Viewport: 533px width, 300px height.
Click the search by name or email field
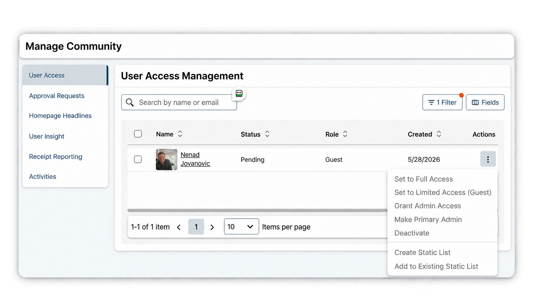179,102
